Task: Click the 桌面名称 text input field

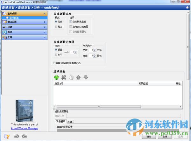Action: (x=124, y=116)
